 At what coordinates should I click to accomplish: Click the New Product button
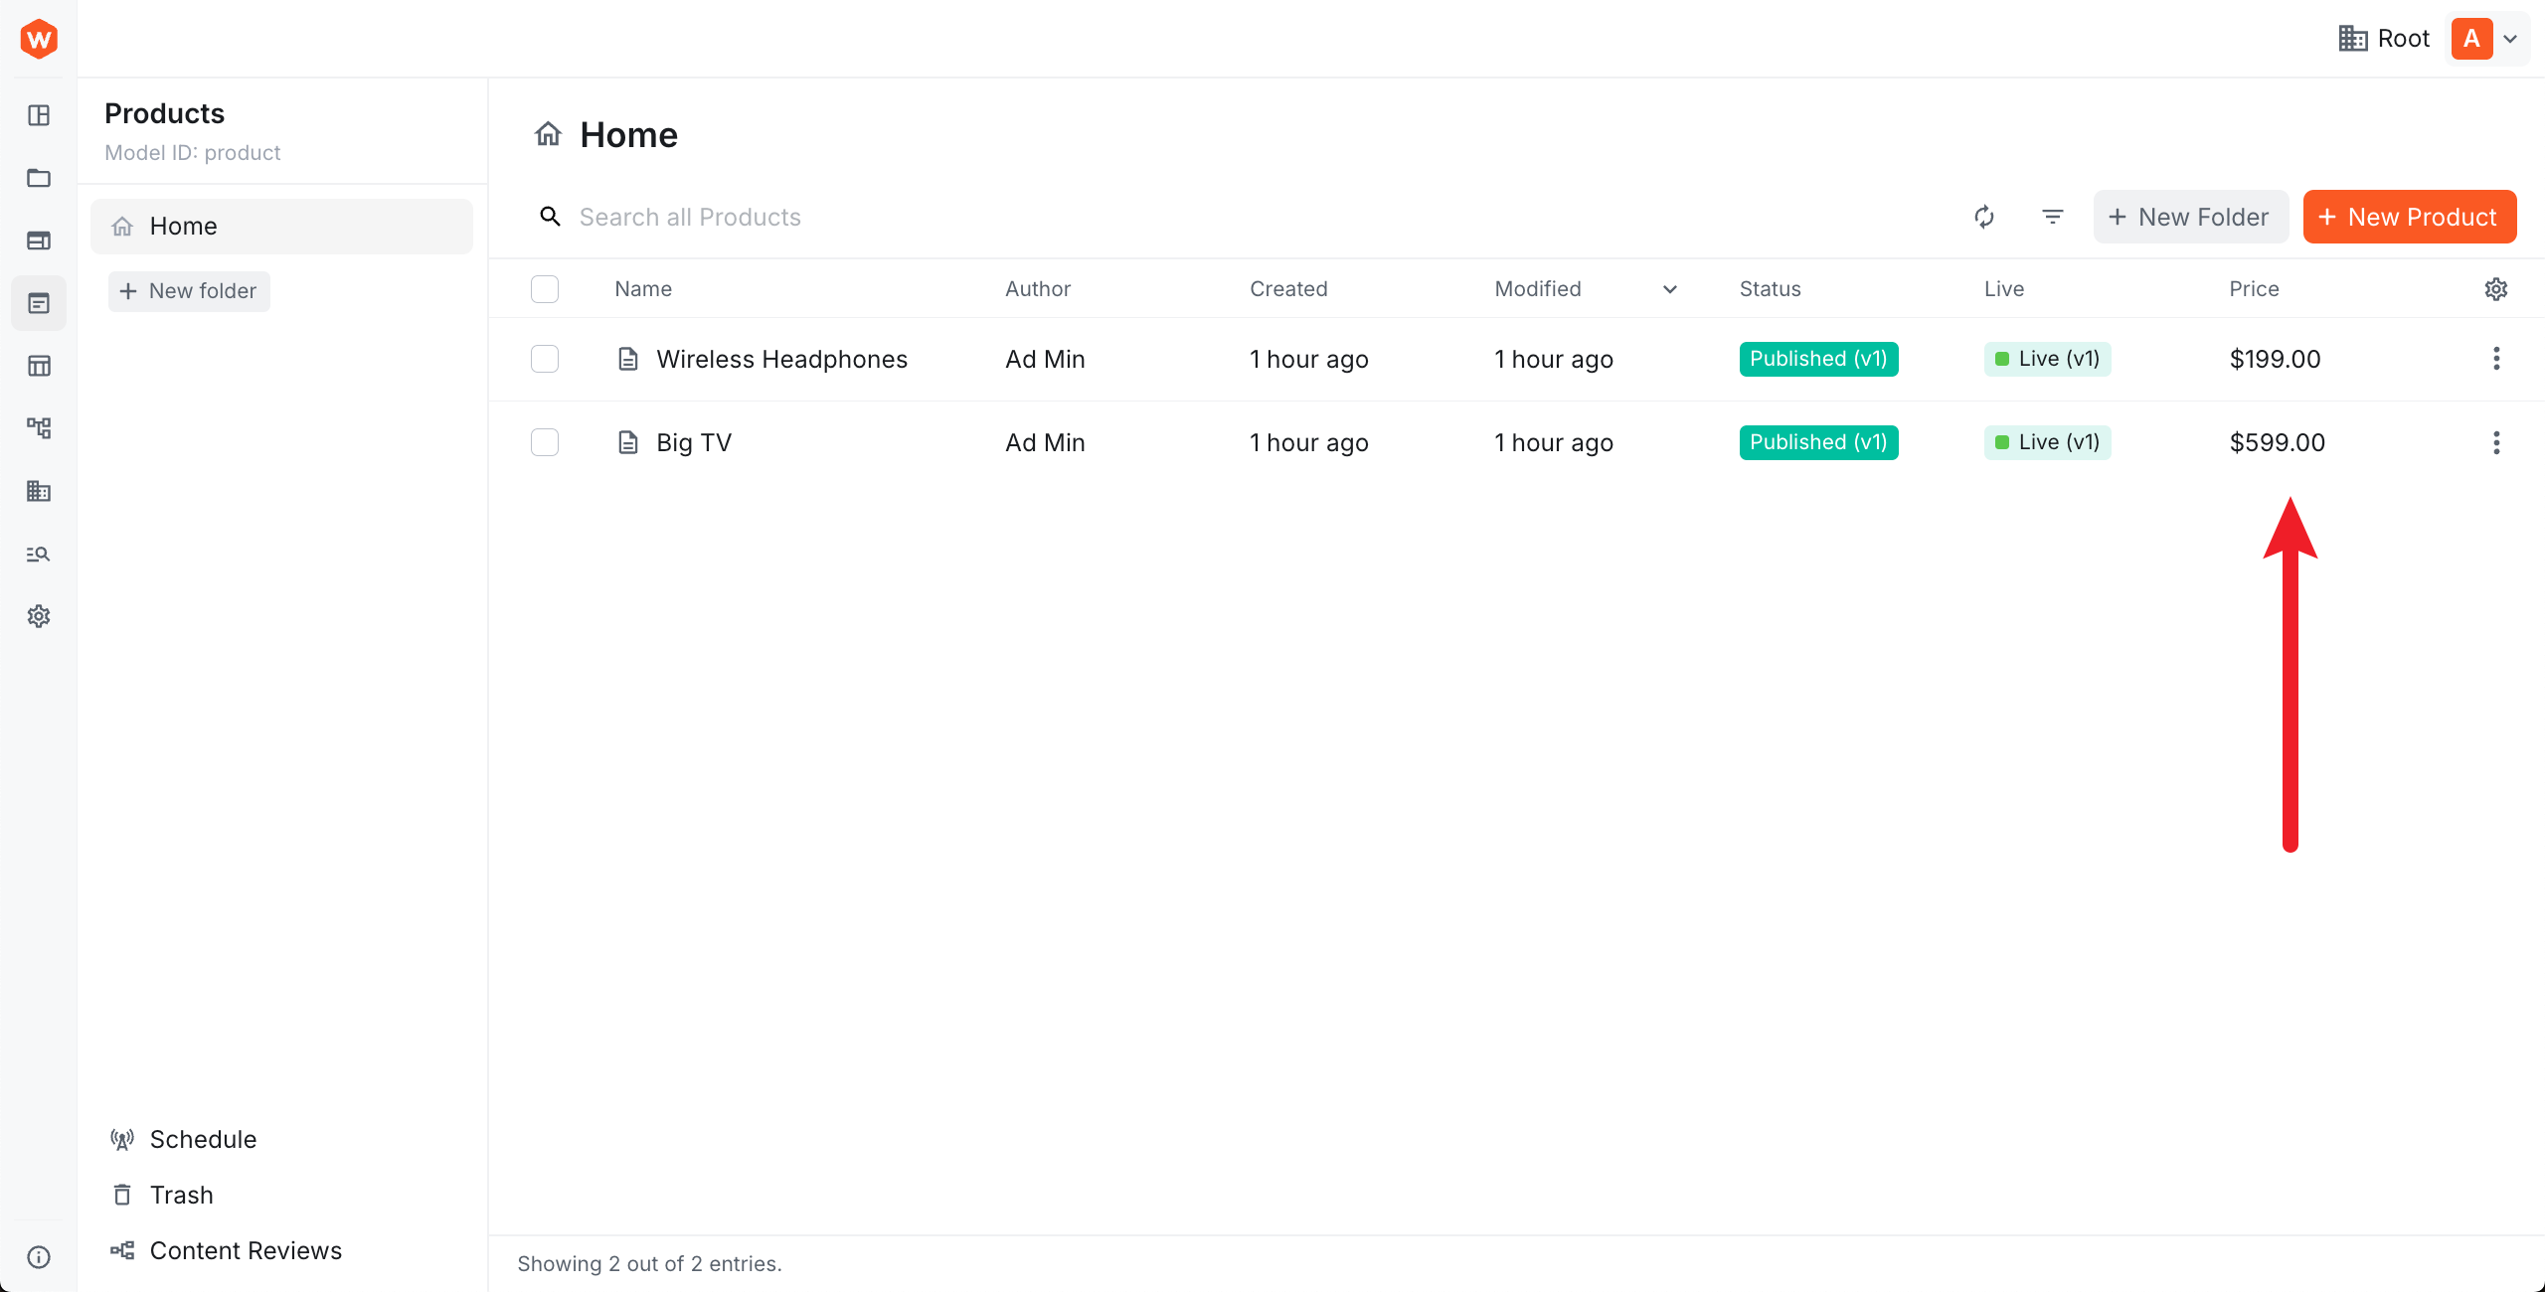[2410, 217]
